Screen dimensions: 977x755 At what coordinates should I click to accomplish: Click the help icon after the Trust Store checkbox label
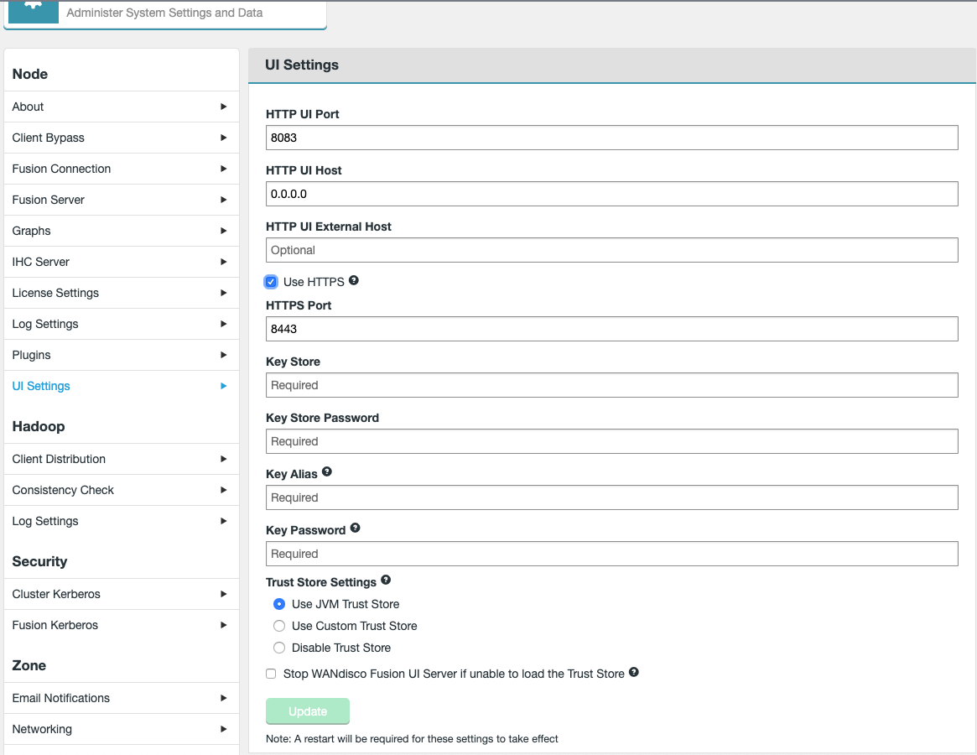633,671
